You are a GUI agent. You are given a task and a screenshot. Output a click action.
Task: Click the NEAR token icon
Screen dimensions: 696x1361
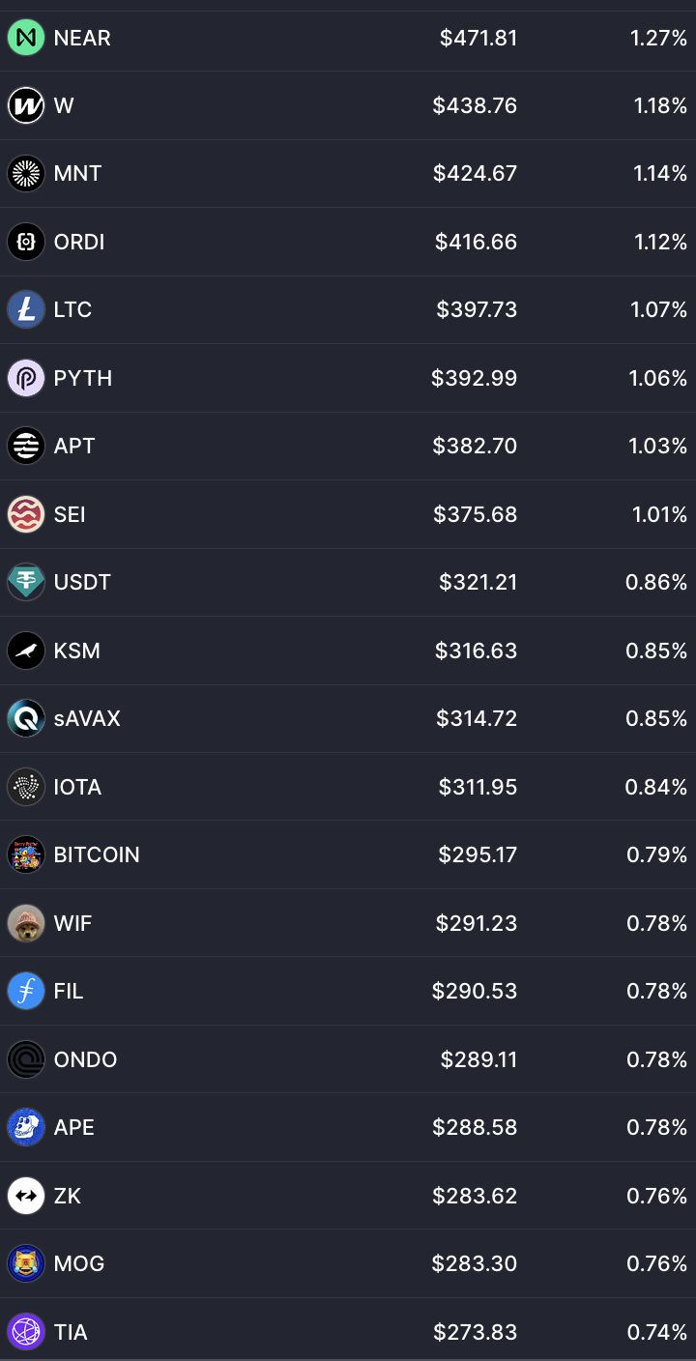click(x=26, y=38)
